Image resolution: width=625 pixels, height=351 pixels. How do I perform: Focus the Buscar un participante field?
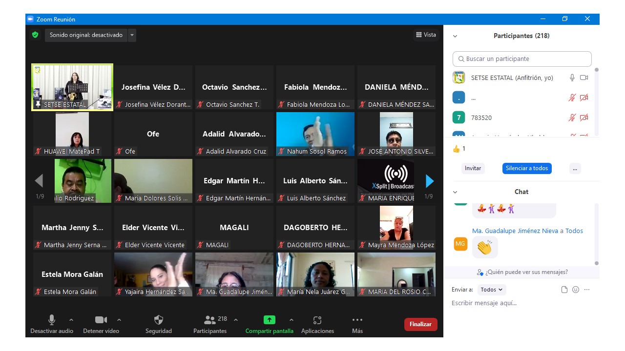tap(522, 58)
